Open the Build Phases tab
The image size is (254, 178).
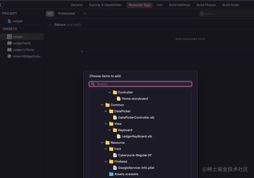point(206,5)
